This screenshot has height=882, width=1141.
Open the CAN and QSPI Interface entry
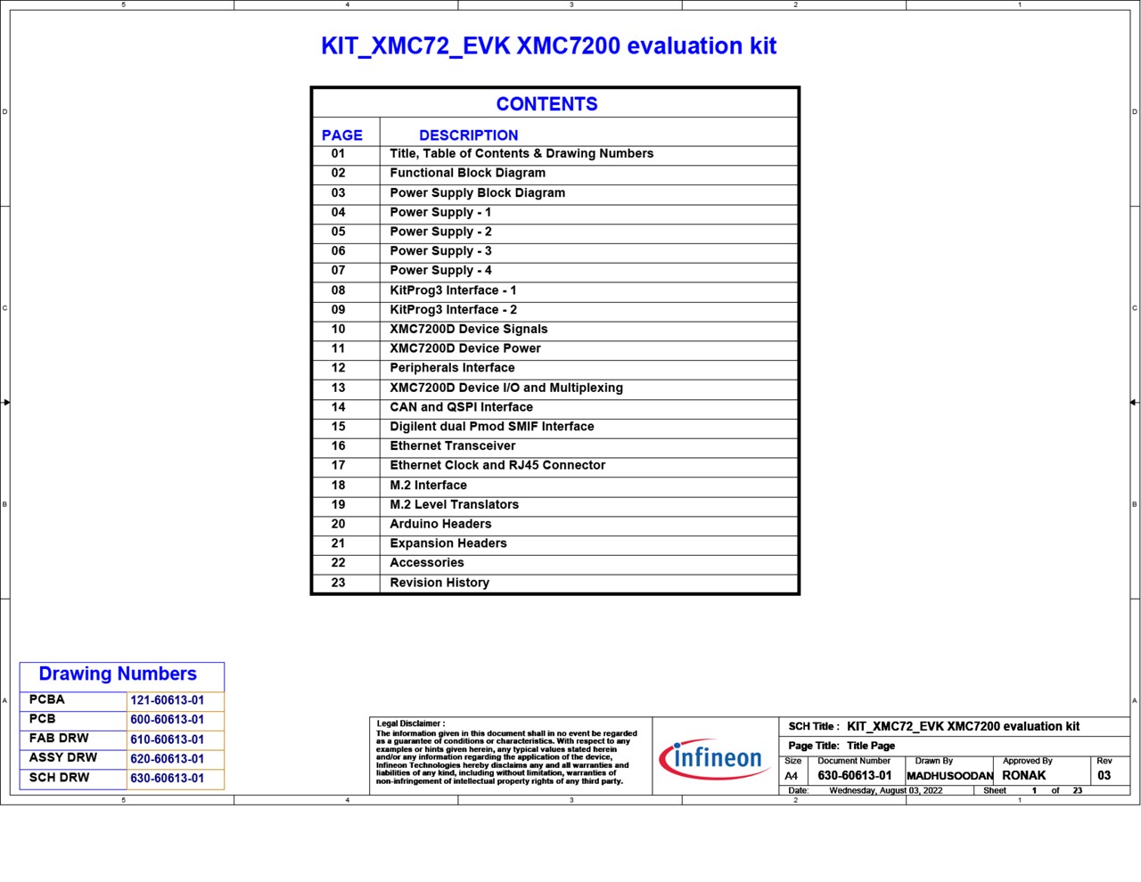coord(461,407)
